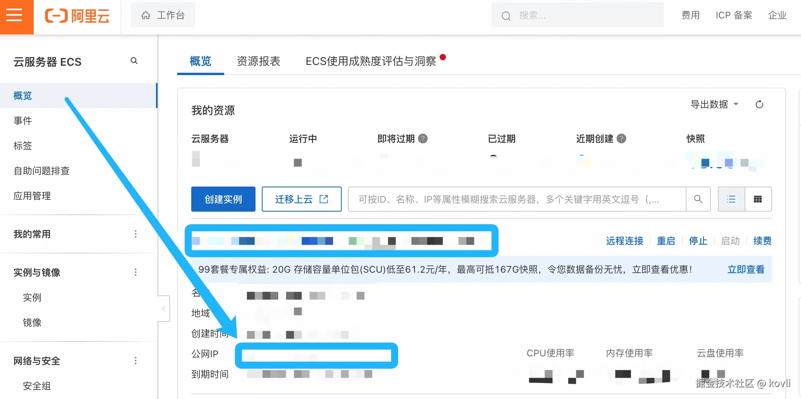Run the instance search magnifier
Screen dimensions: 801x399
pyautogui.click(x=698, y=199)
